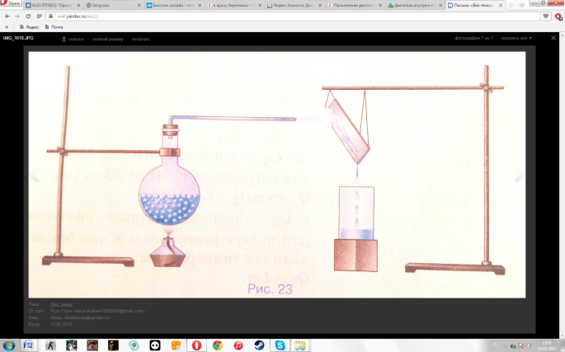Close the ALEX FITNESS tab
This screenshot has width=565, height=352.
[x=78, y=6]
